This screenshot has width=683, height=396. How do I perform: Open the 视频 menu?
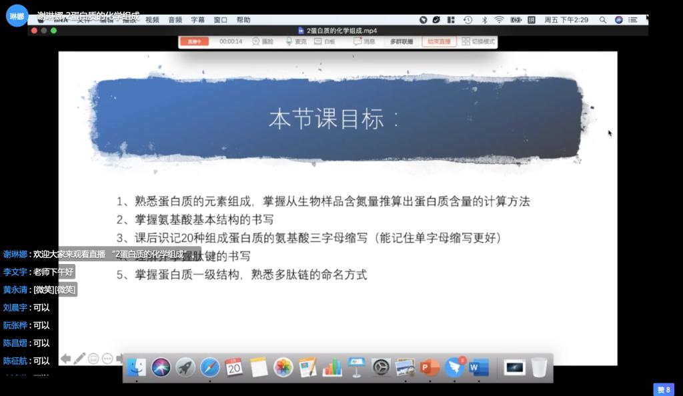click(x=153, y=20)
